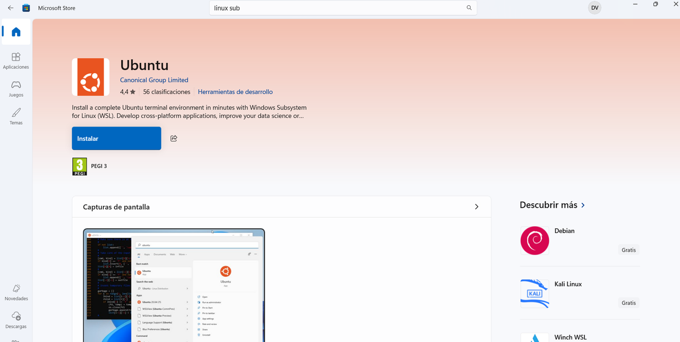Open Aplicaciones in the sidebar

pos(16,61)
